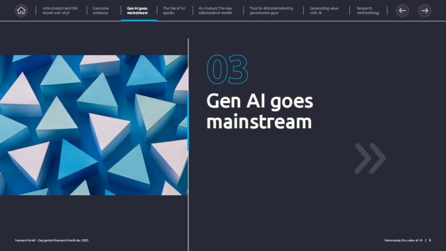
Task: Click the active tab's blue underline indicator
Action: point(139,20)
